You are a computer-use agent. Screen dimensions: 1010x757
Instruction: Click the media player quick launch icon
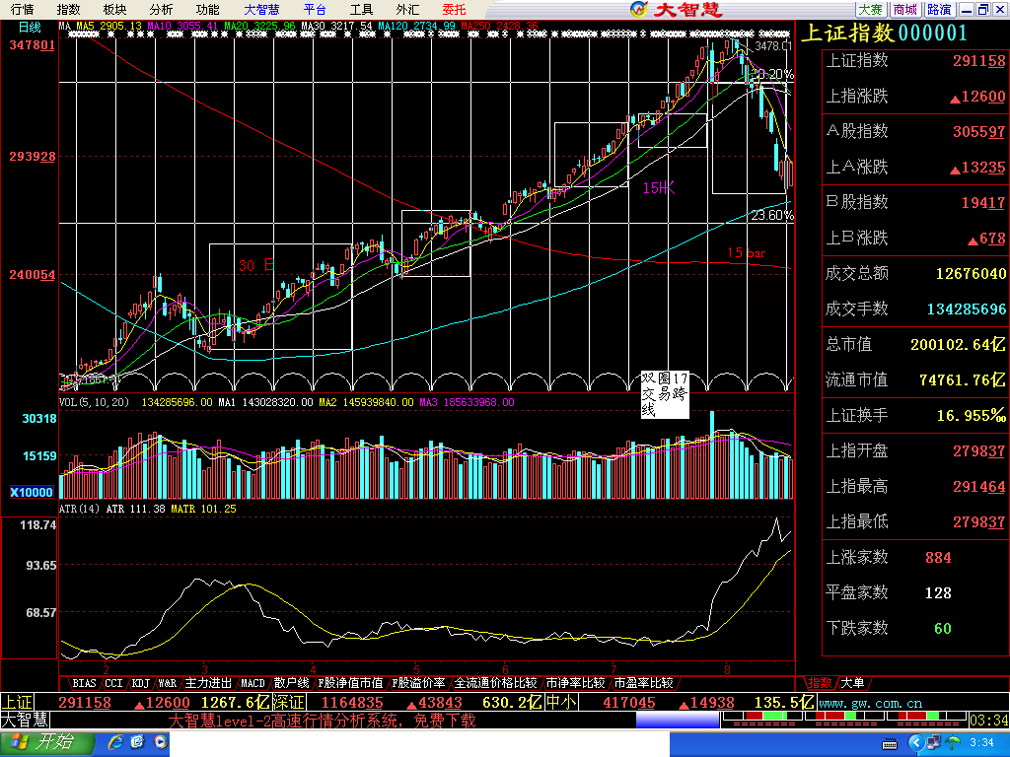click(160, 743)
